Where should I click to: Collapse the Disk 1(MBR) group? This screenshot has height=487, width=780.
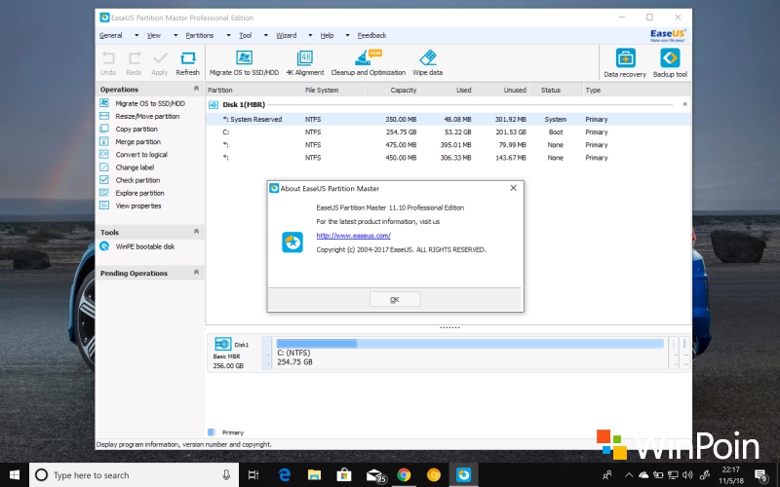click(684, 103)
